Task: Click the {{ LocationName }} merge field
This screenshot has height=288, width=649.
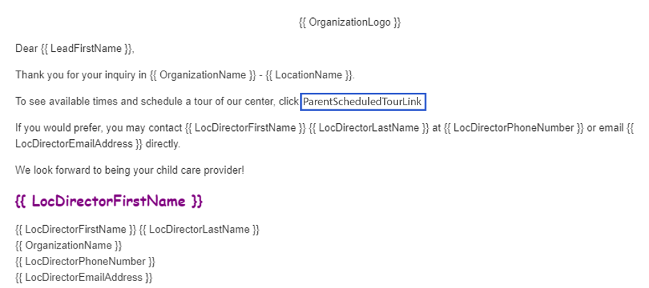Action: click(x=309, y=75)
